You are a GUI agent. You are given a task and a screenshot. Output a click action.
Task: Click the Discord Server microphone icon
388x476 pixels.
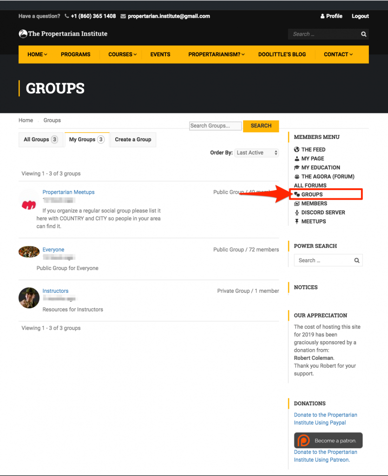pyautogui.click(x=297, y=212)
